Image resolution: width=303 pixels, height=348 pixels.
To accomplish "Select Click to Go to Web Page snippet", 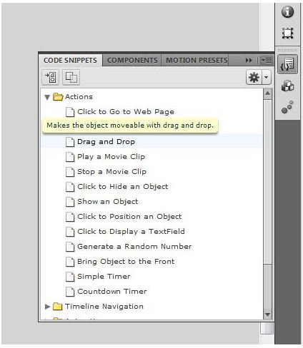I will [x=126, y=112].
